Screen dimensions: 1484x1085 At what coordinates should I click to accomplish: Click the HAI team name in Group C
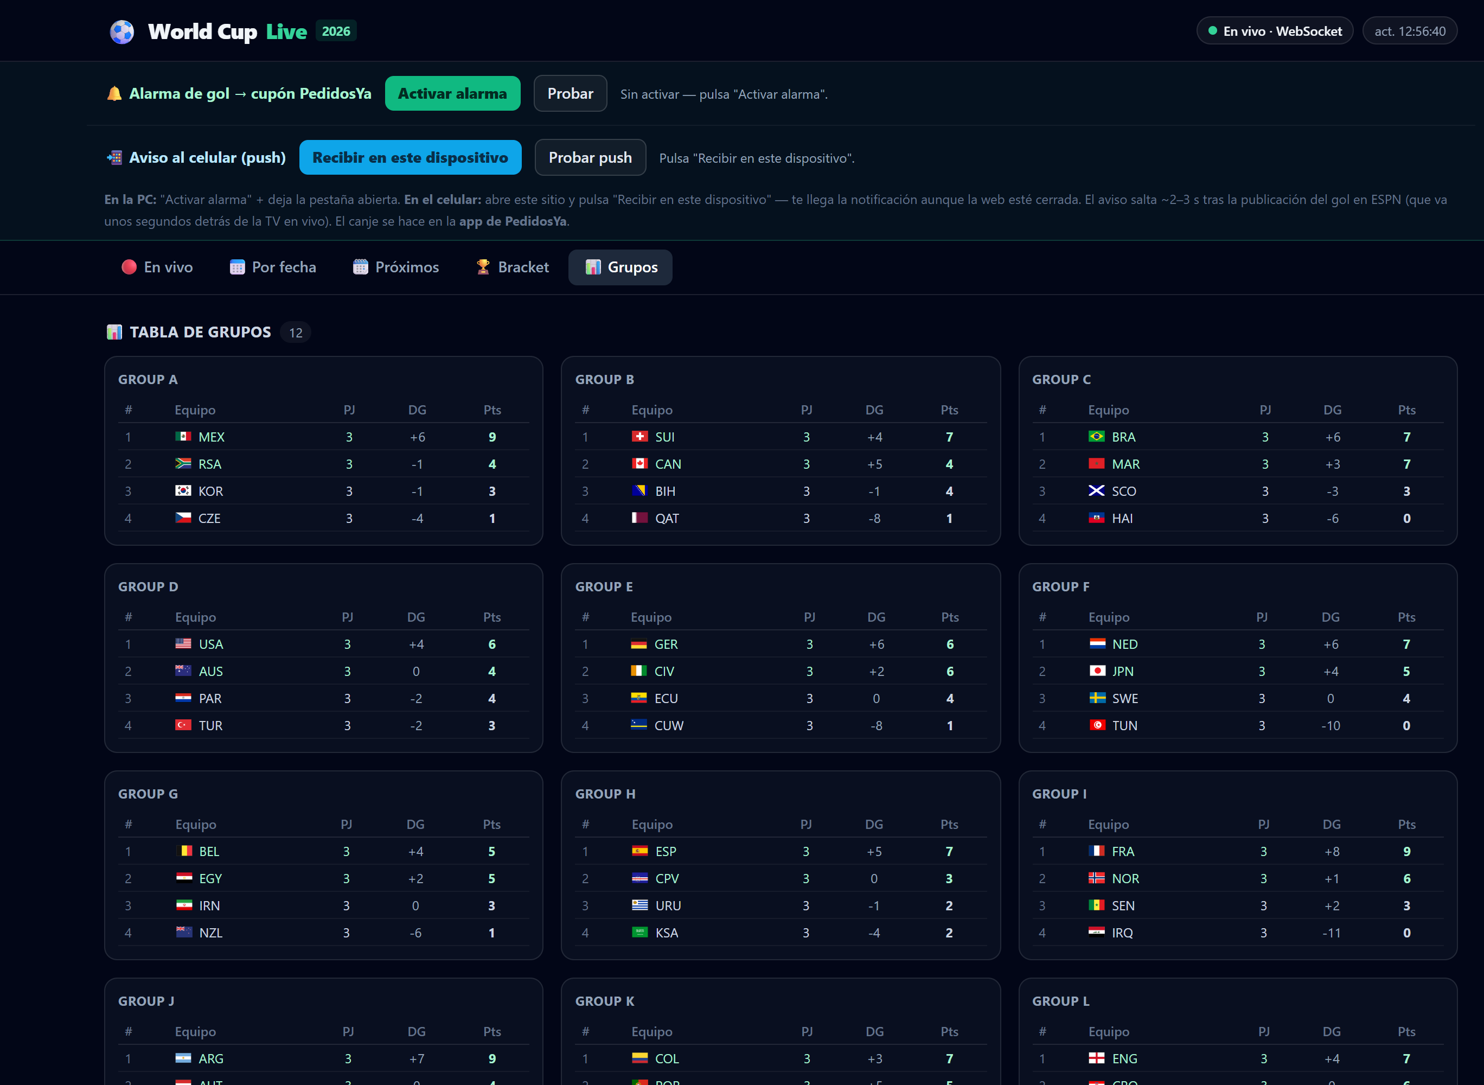(1122, 518)
